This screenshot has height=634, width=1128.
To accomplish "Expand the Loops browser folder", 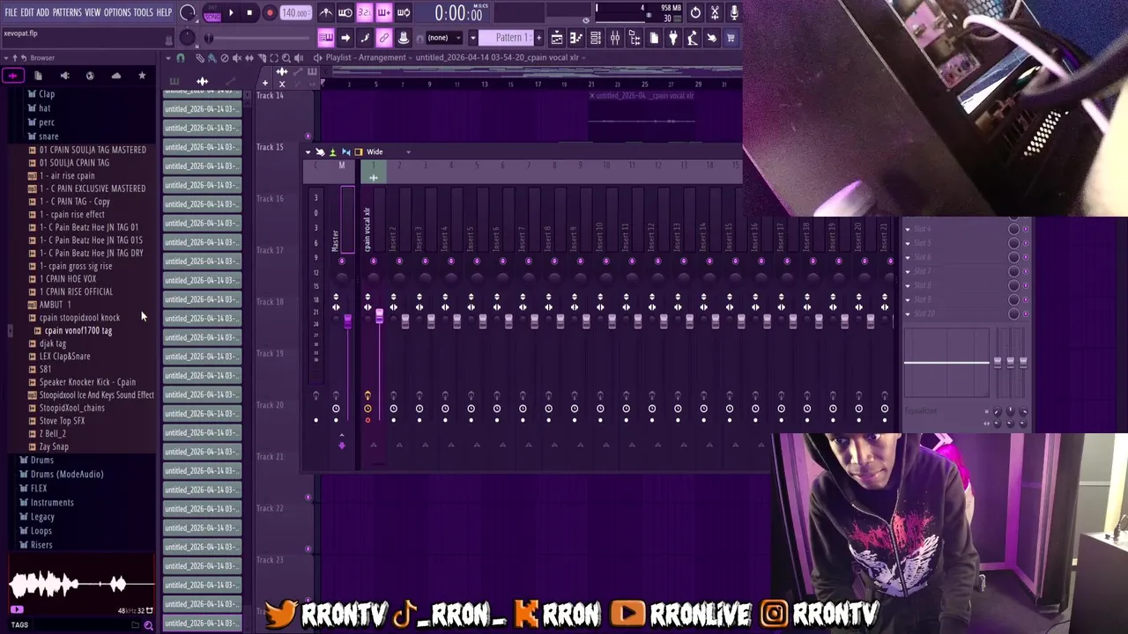I will (41, 531).
